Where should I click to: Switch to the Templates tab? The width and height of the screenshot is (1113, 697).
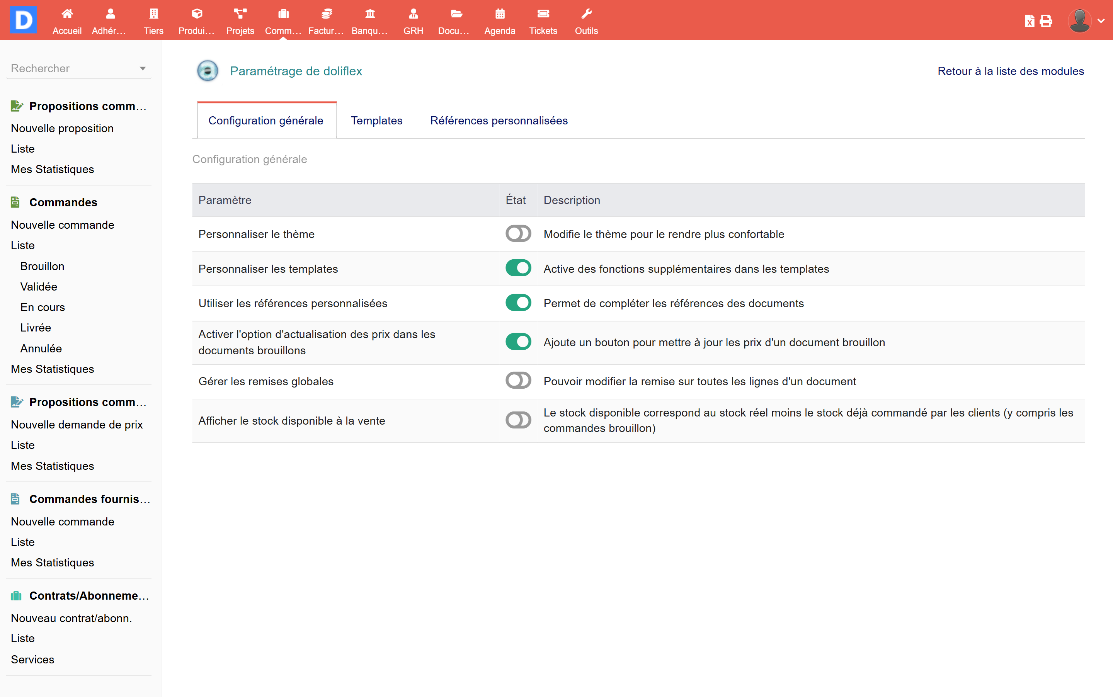pyautogui.click(x=376, y=121)
